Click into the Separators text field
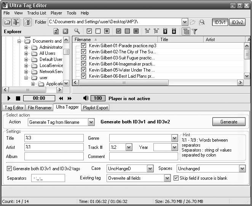 tap(48, 178)
